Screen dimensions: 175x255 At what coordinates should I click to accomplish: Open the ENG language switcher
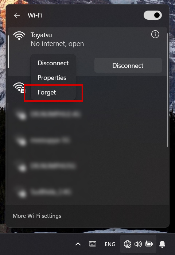110,244
